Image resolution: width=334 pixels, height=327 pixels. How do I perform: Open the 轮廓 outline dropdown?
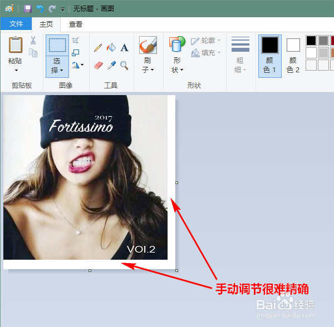pyautogui.click(x=205, y=41)
